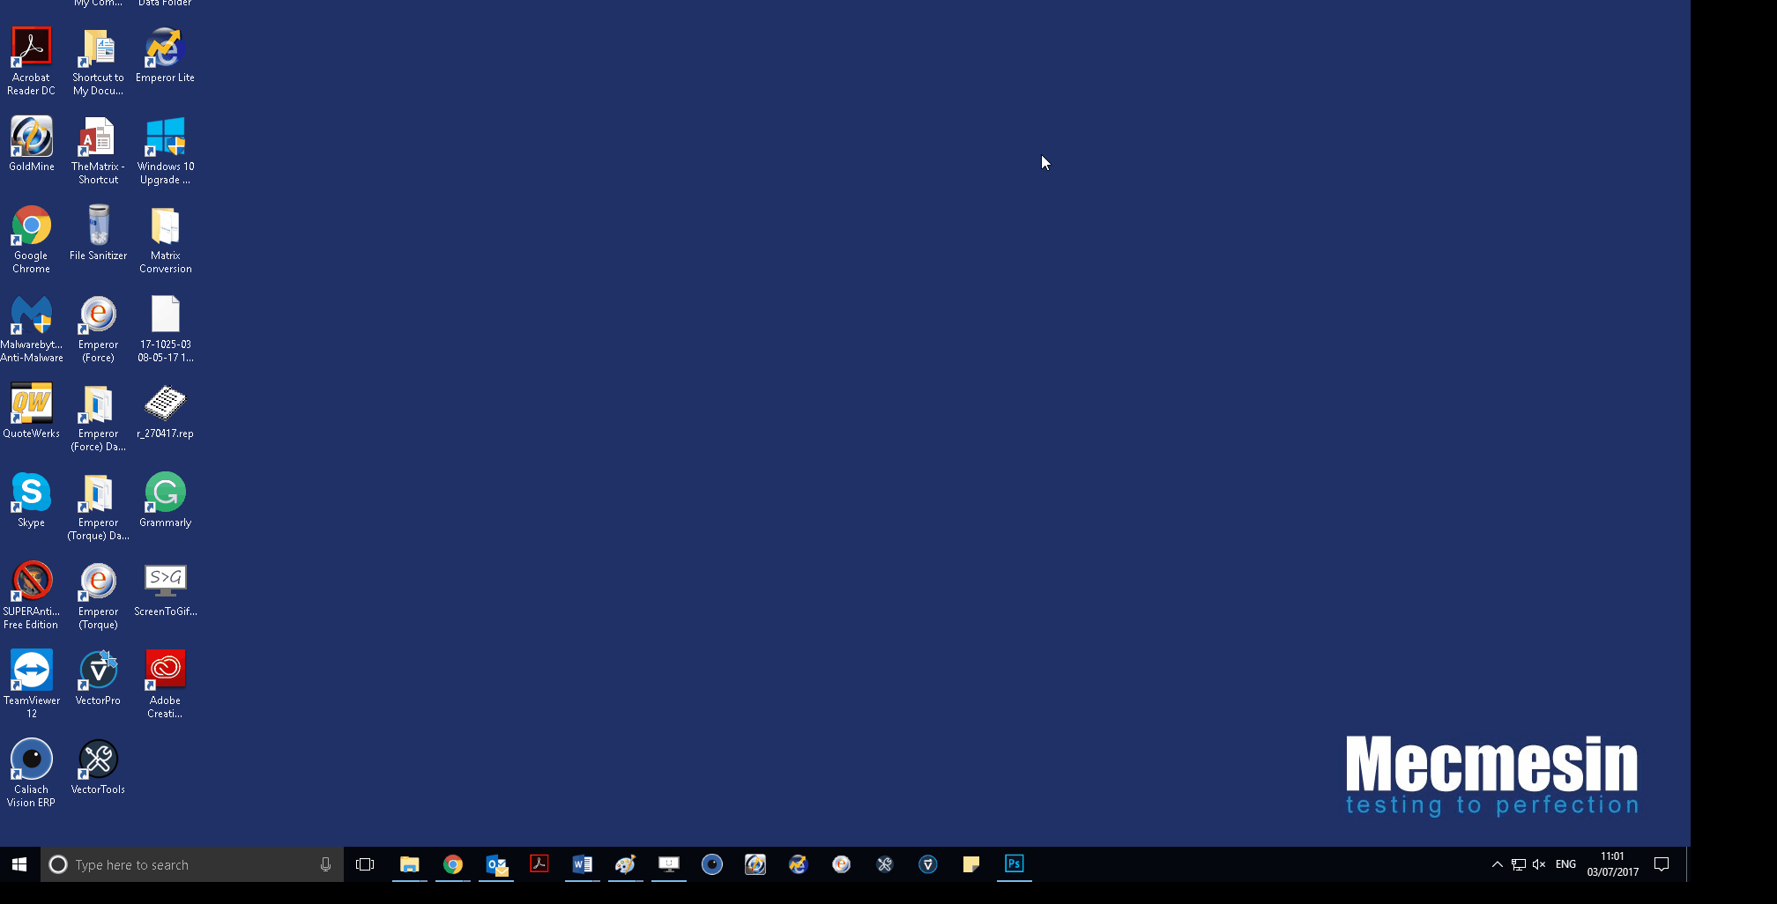Select the QuoteWerks desktop icon
The height and width of the screenshot is (904, 1777).
(x=32, y=411)
